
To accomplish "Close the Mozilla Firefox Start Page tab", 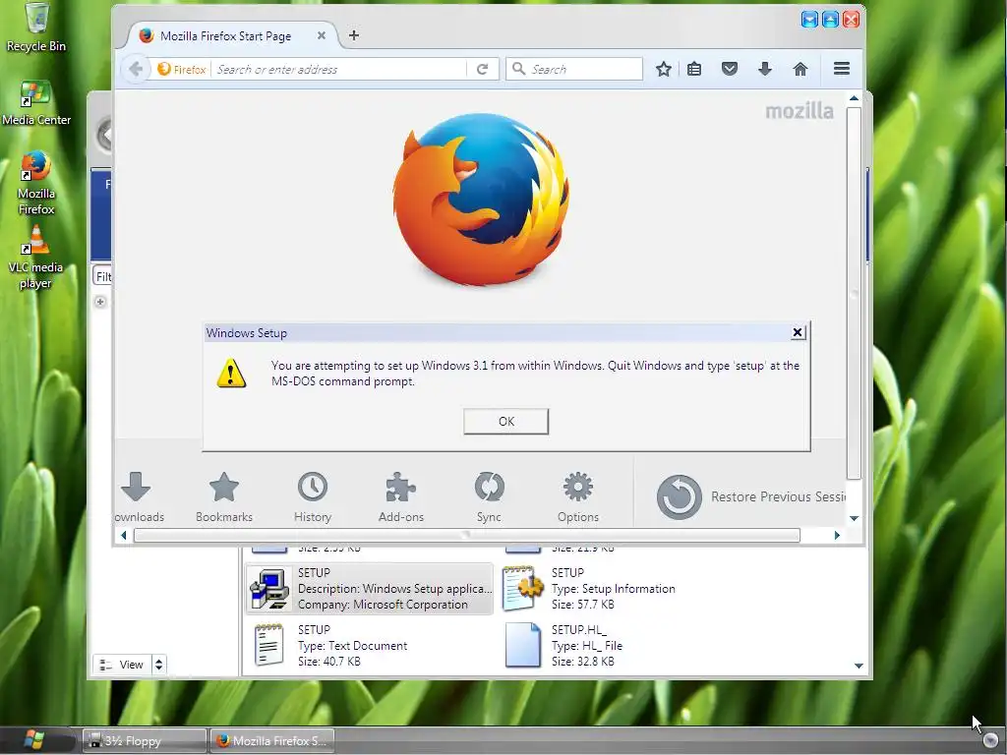I will coord(322,35).
